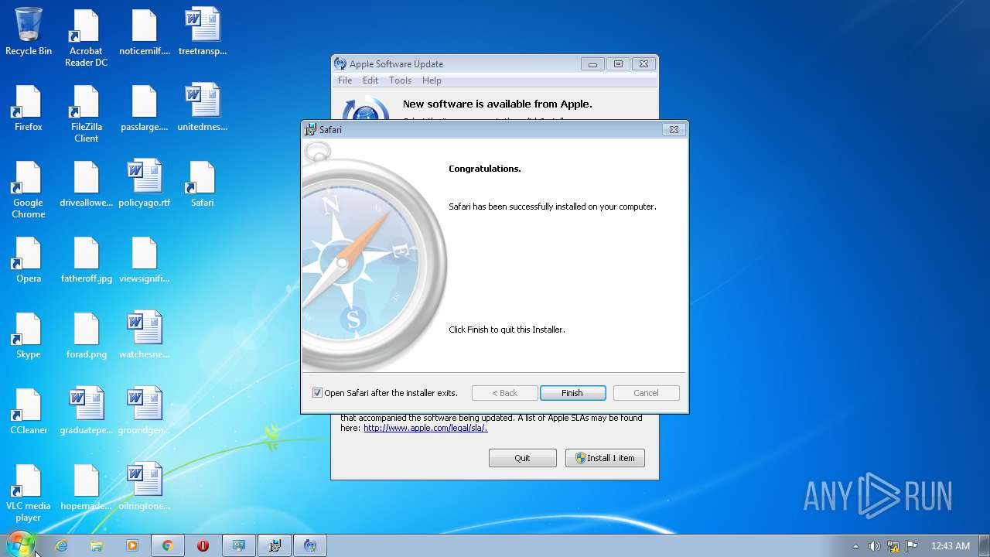Click the 12:43 AM taskbar clock
Screen dimensions: 990x557
point(950,546)
